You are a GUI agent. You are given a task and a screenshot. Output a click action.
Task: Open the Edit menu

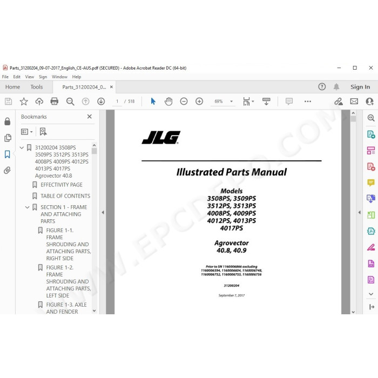[17, 77]
